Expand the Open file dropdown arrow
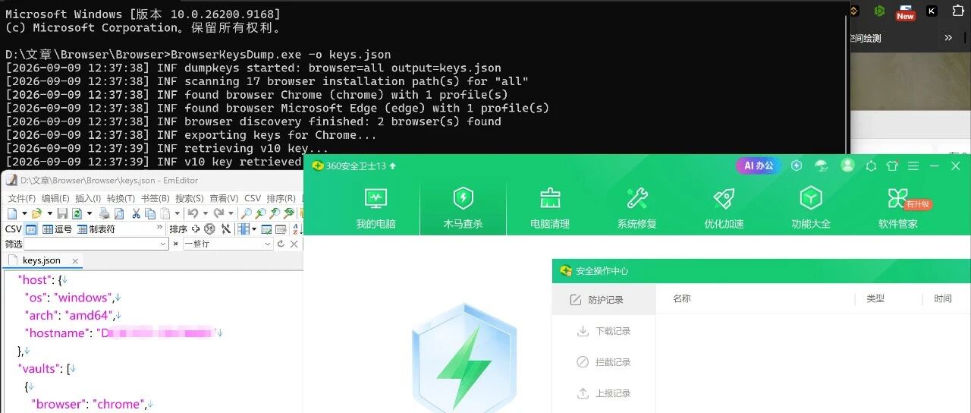Image resolution: width=971 pixels, height=413 pixels. click(x=50, y=213)
